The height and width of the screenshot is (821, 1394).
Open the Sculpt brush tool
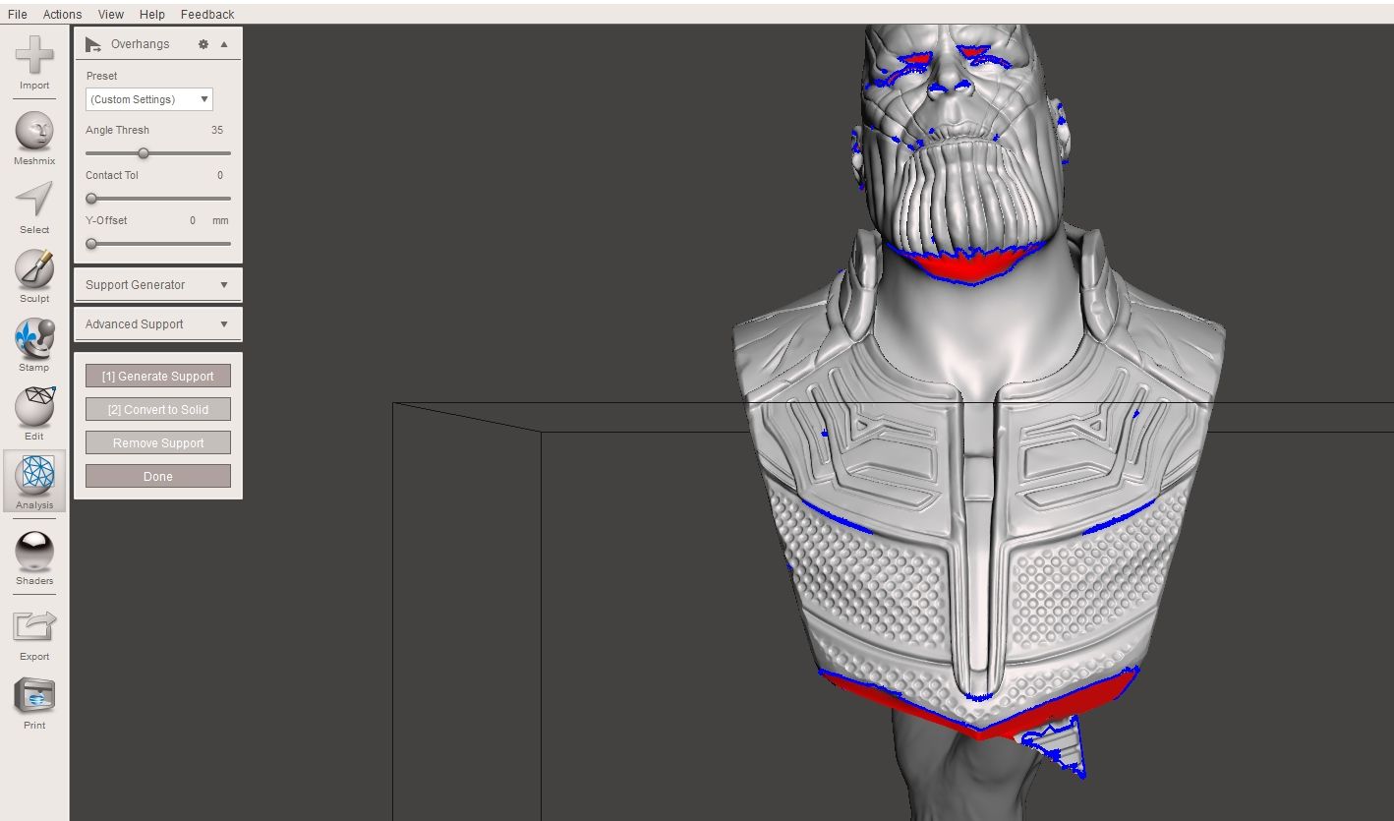pos(34,269)
